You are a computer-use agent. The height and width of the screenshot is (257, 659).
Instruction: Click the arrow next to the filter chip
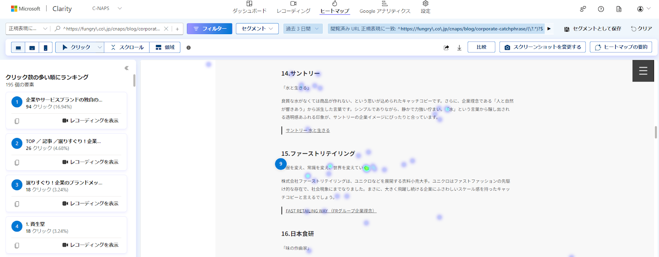pyautogui.click(x=549, y=28)
